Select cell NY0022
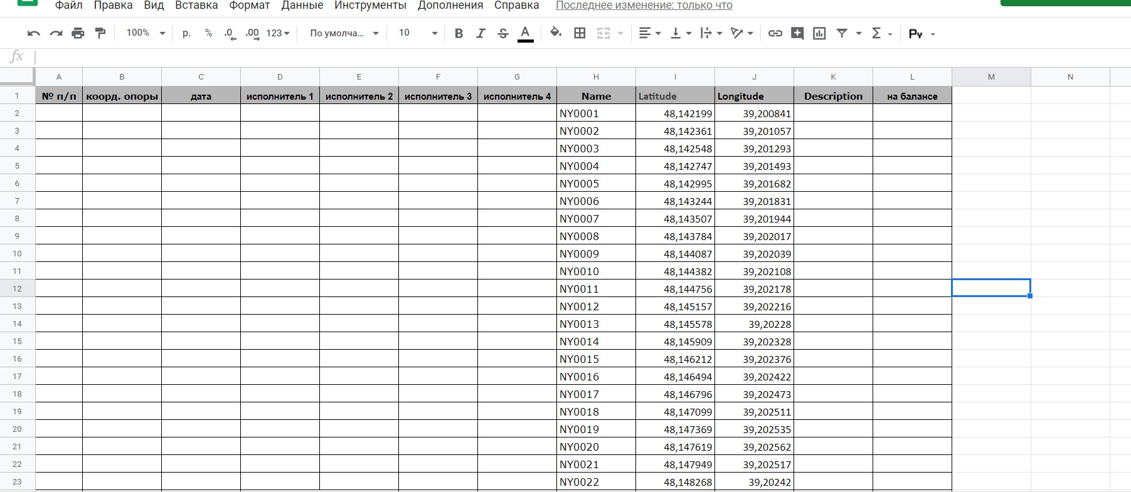The height and width of the screenshot is (492, 1131). 596,482
